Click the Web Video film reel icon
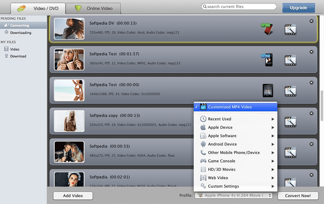The image size is (324, 204). pyautogui.click(x=202, y=178)
